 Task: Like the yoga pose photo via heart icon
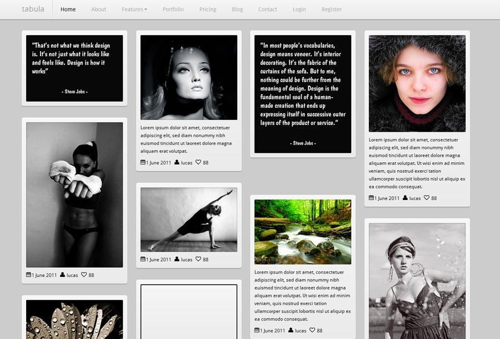pyautogui.click(x=198, y=259)
